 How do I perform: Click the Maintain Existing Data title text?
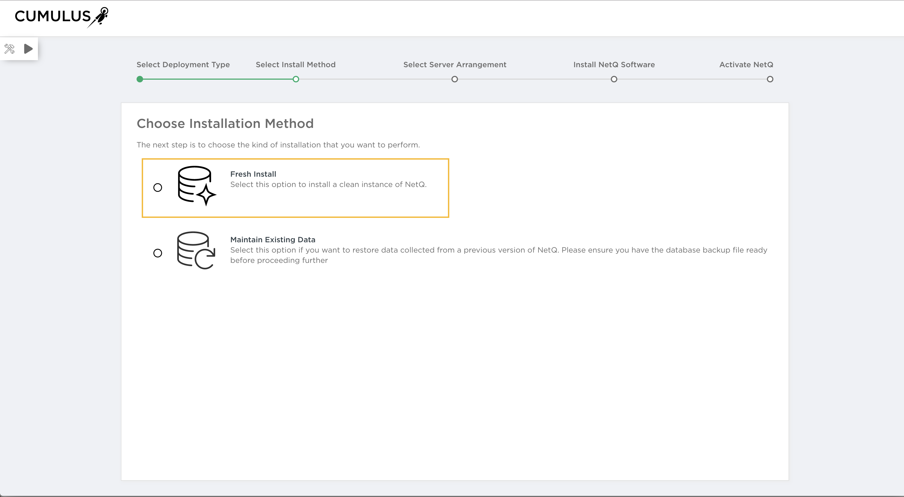coord(273,240)
